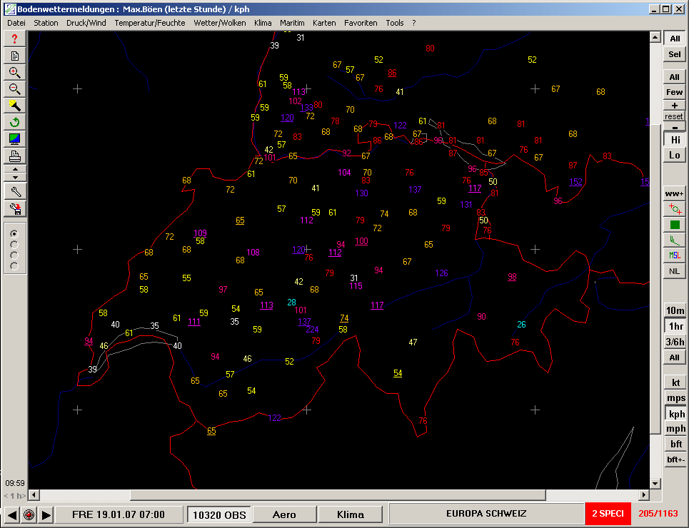The height and width of the screenshot is (528, 689).
Task: Toggle the wind barb display icon
Action: 675,240
